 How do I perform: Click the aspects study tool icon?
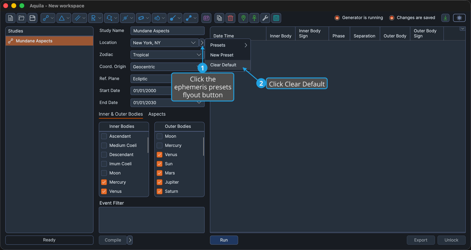tap(46, 18)
